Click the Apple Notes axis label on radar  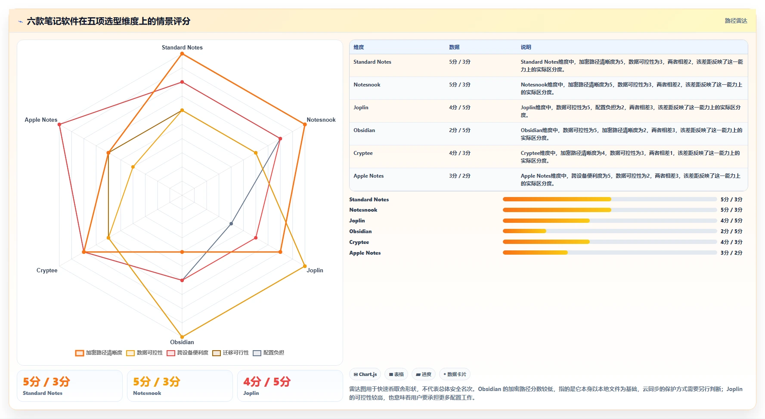pyautogui.click(x=41, y=120)
